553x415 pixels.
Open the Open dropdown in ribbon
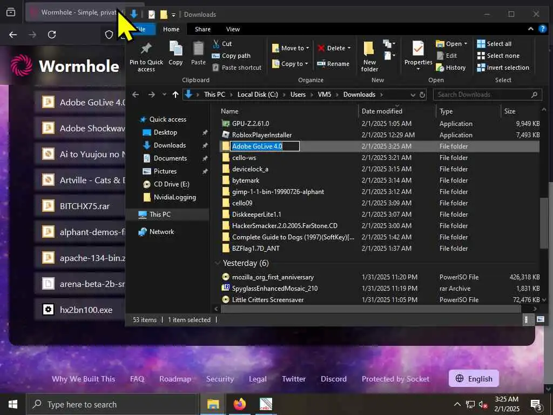451,44
